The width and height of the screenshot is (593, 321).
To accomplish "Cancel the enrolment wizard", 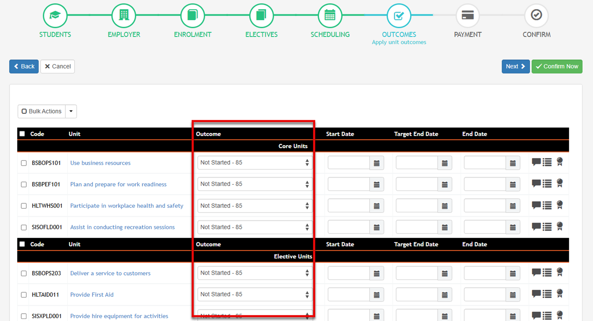I will tap(58, 66).
